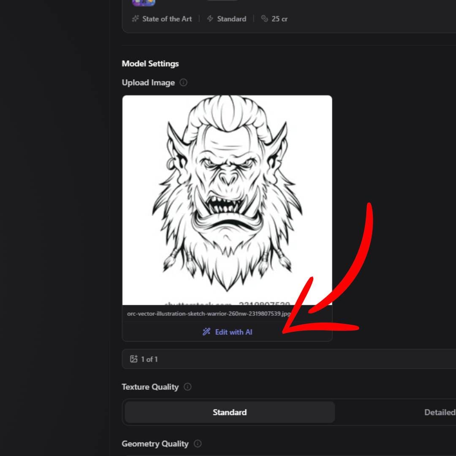Open the 1 of 1 image counter bar
The height and width of the screenshot is (456, 456).
click(x=287, y=359)
